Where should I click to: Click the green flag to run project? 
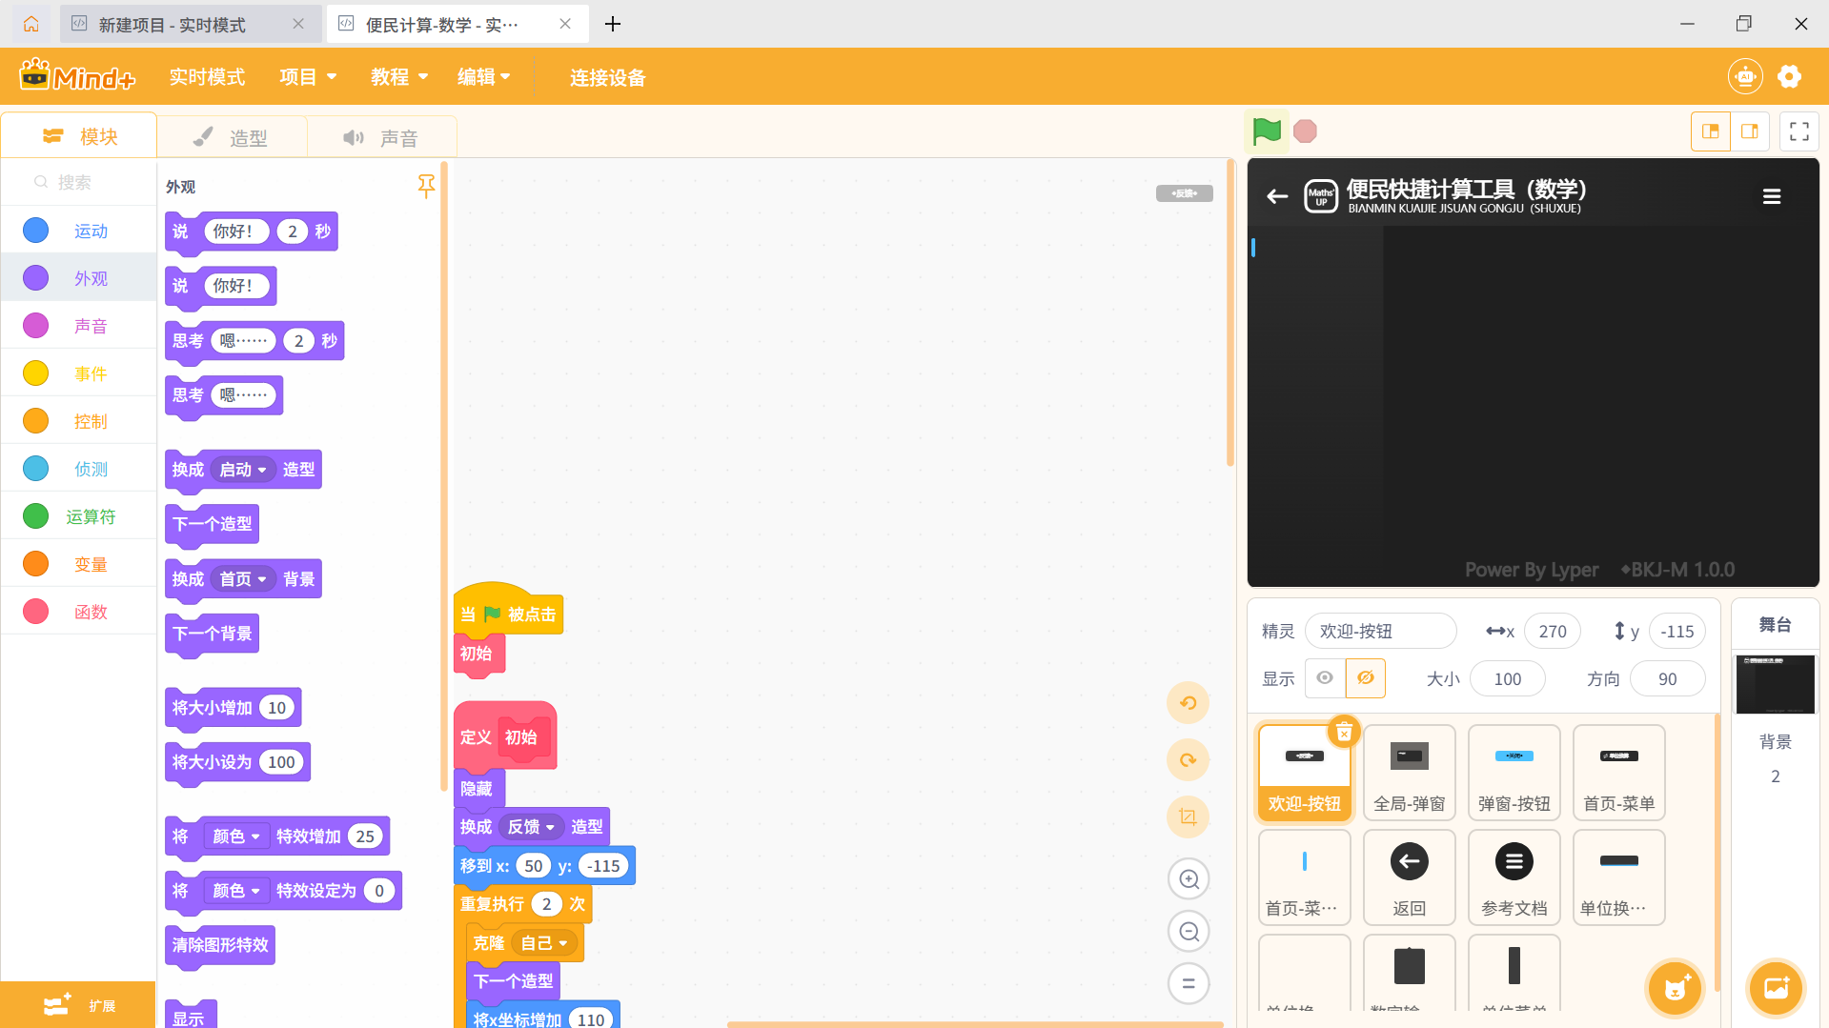(x=1266, y=131)
